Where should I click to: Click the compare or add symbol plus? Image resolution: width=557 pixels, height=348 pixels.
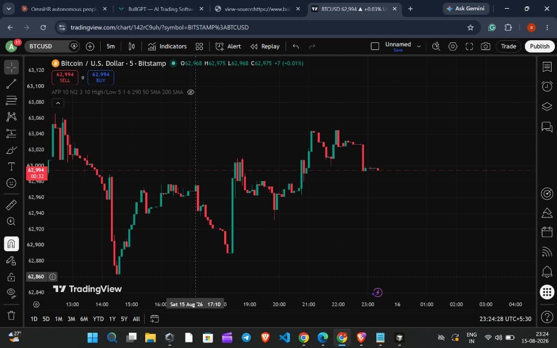pyautogui.click(x=90, y=46)
